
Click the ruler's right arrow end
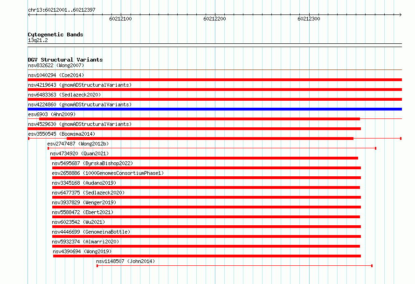tap(401, 14)
